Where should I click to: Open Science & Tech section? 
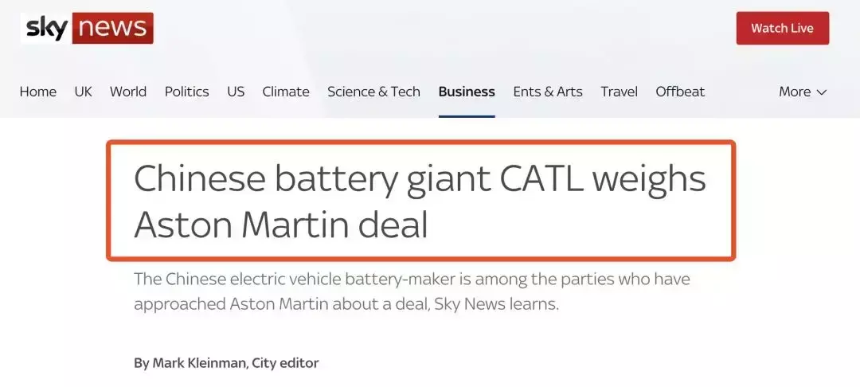pos(373,92)
